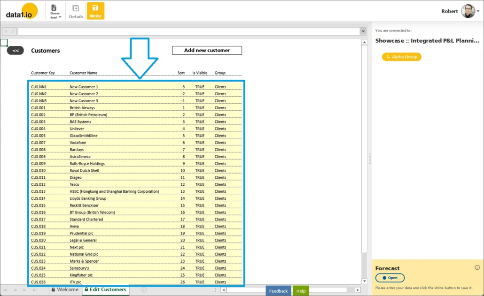Collapse panel with the << button

(15, 51)
